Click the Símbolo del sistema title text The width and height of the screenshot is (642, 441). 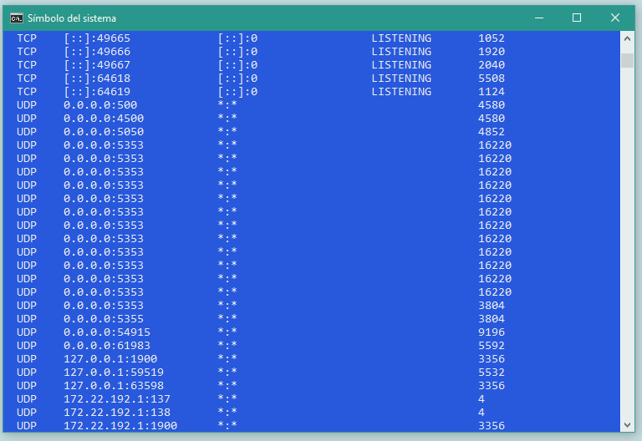(x=72, y=18)
